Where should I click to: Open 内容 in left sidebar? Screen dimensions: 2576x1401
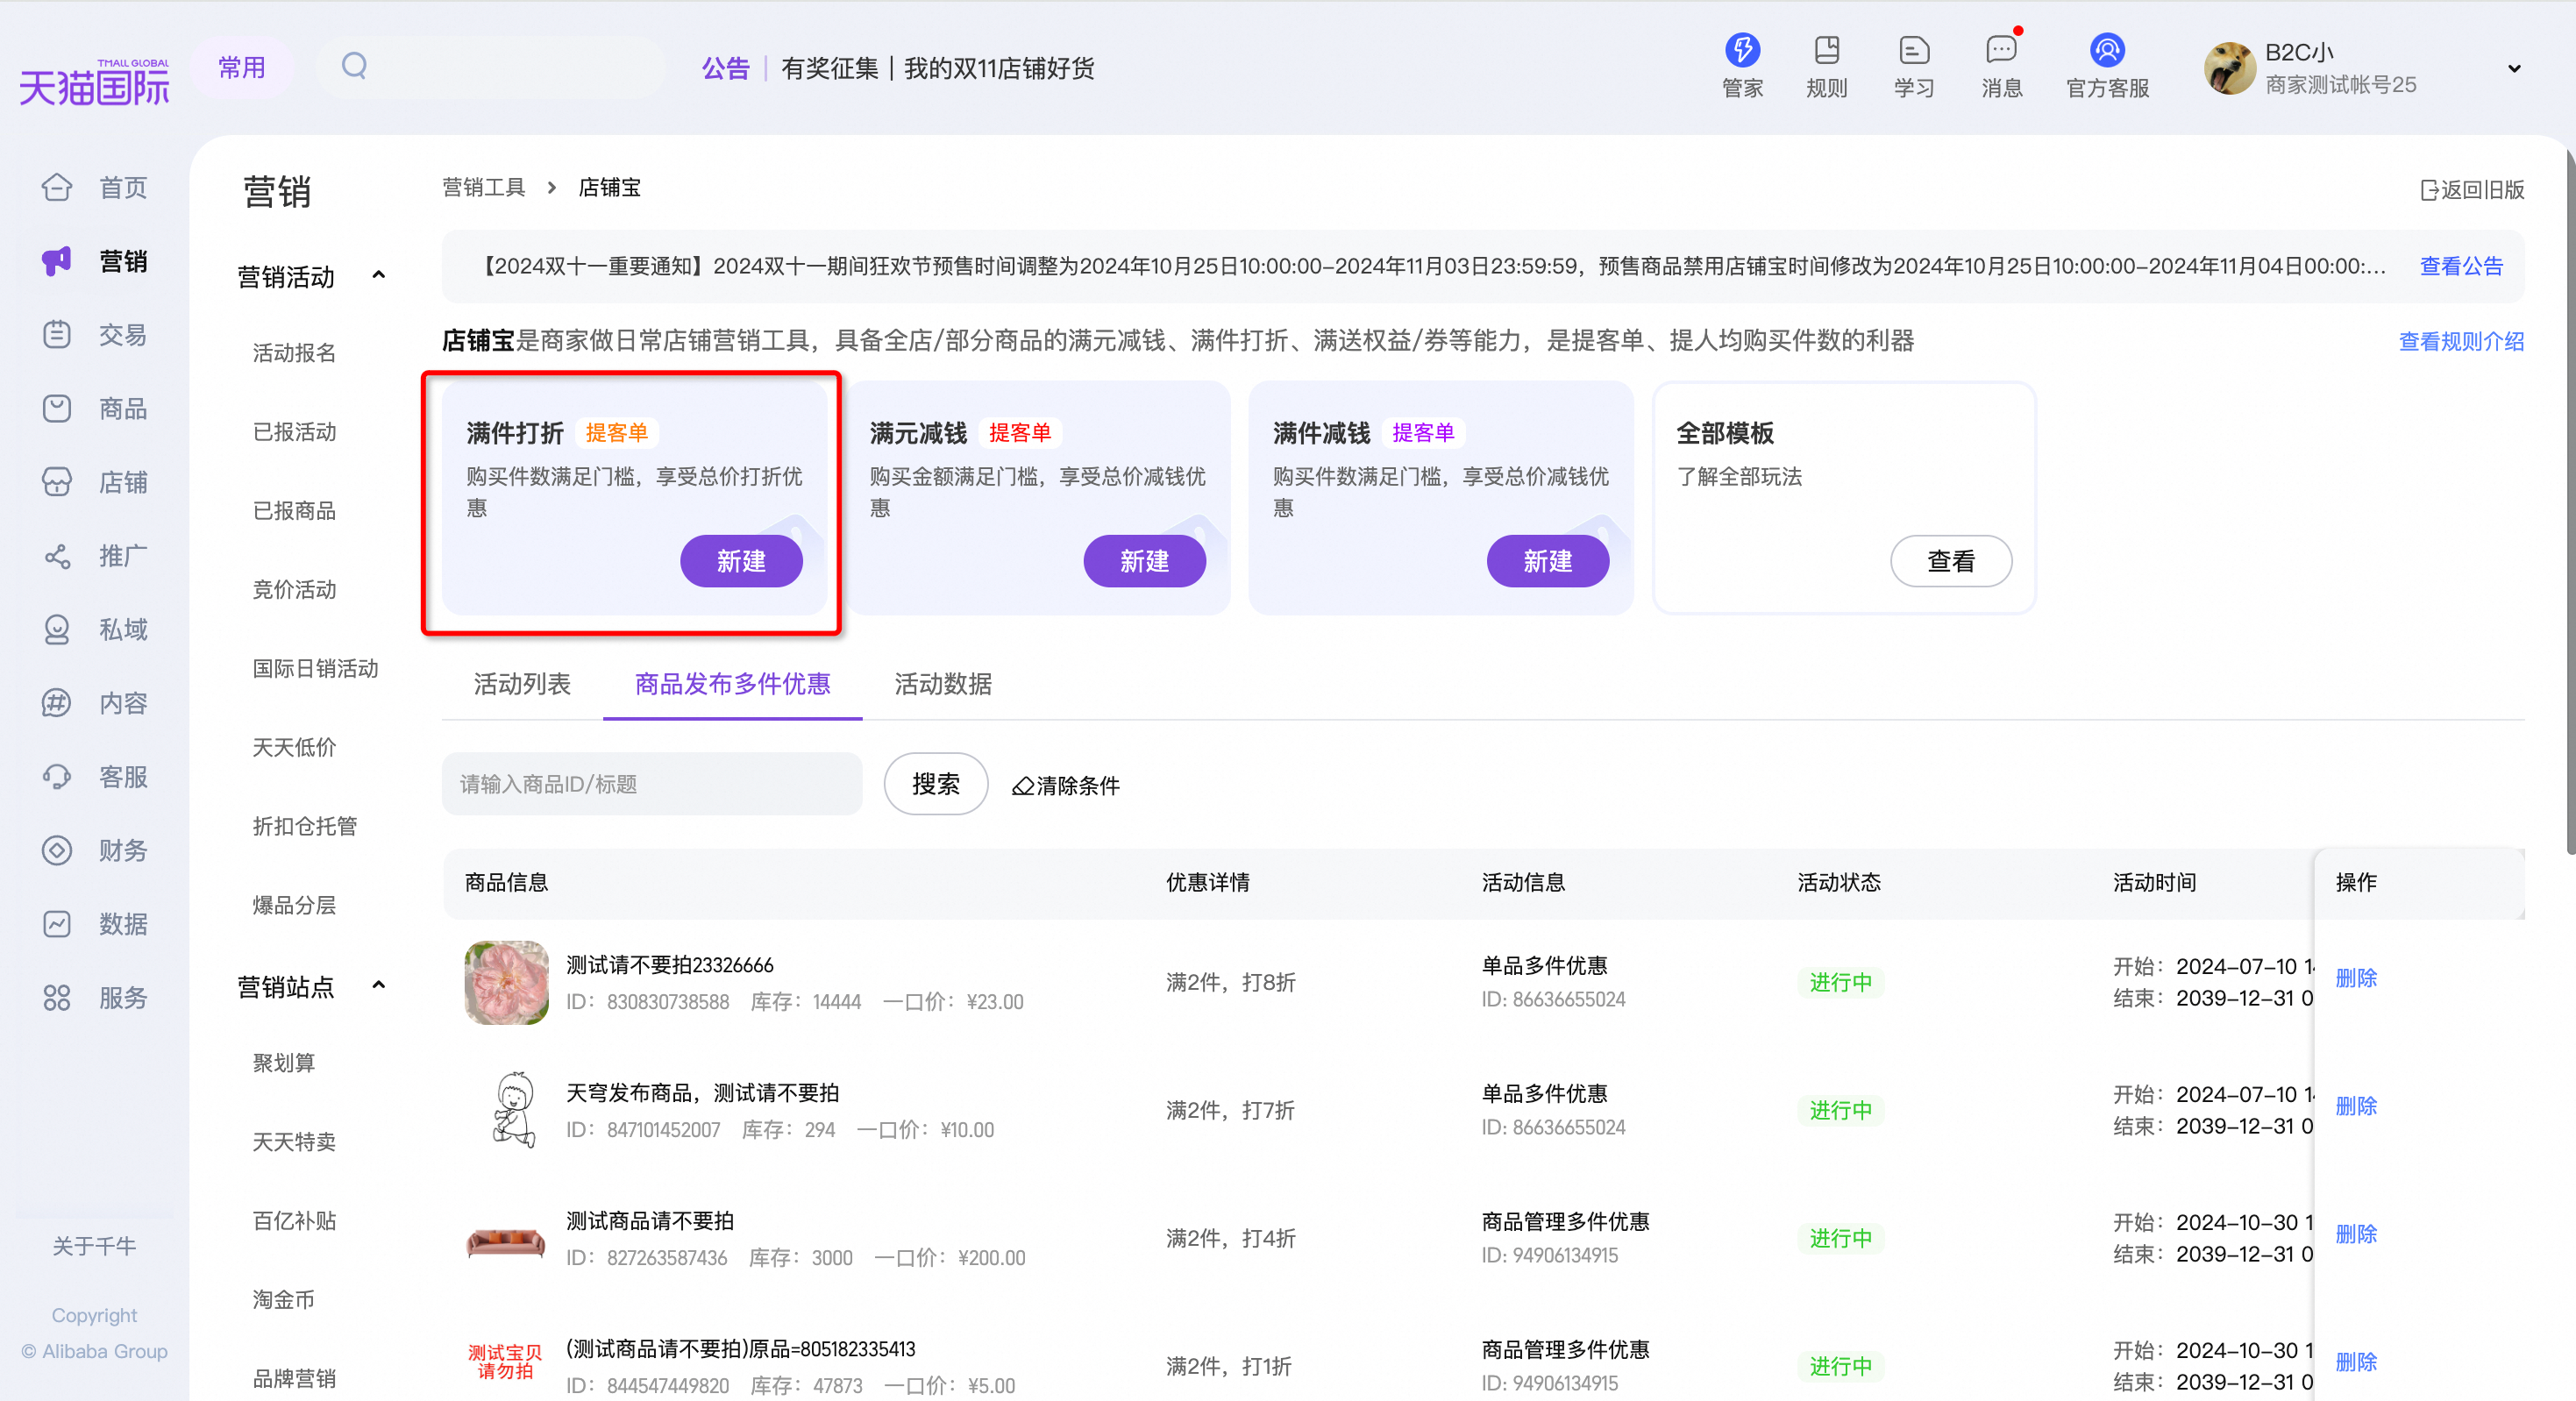click(x=95, y=703)
